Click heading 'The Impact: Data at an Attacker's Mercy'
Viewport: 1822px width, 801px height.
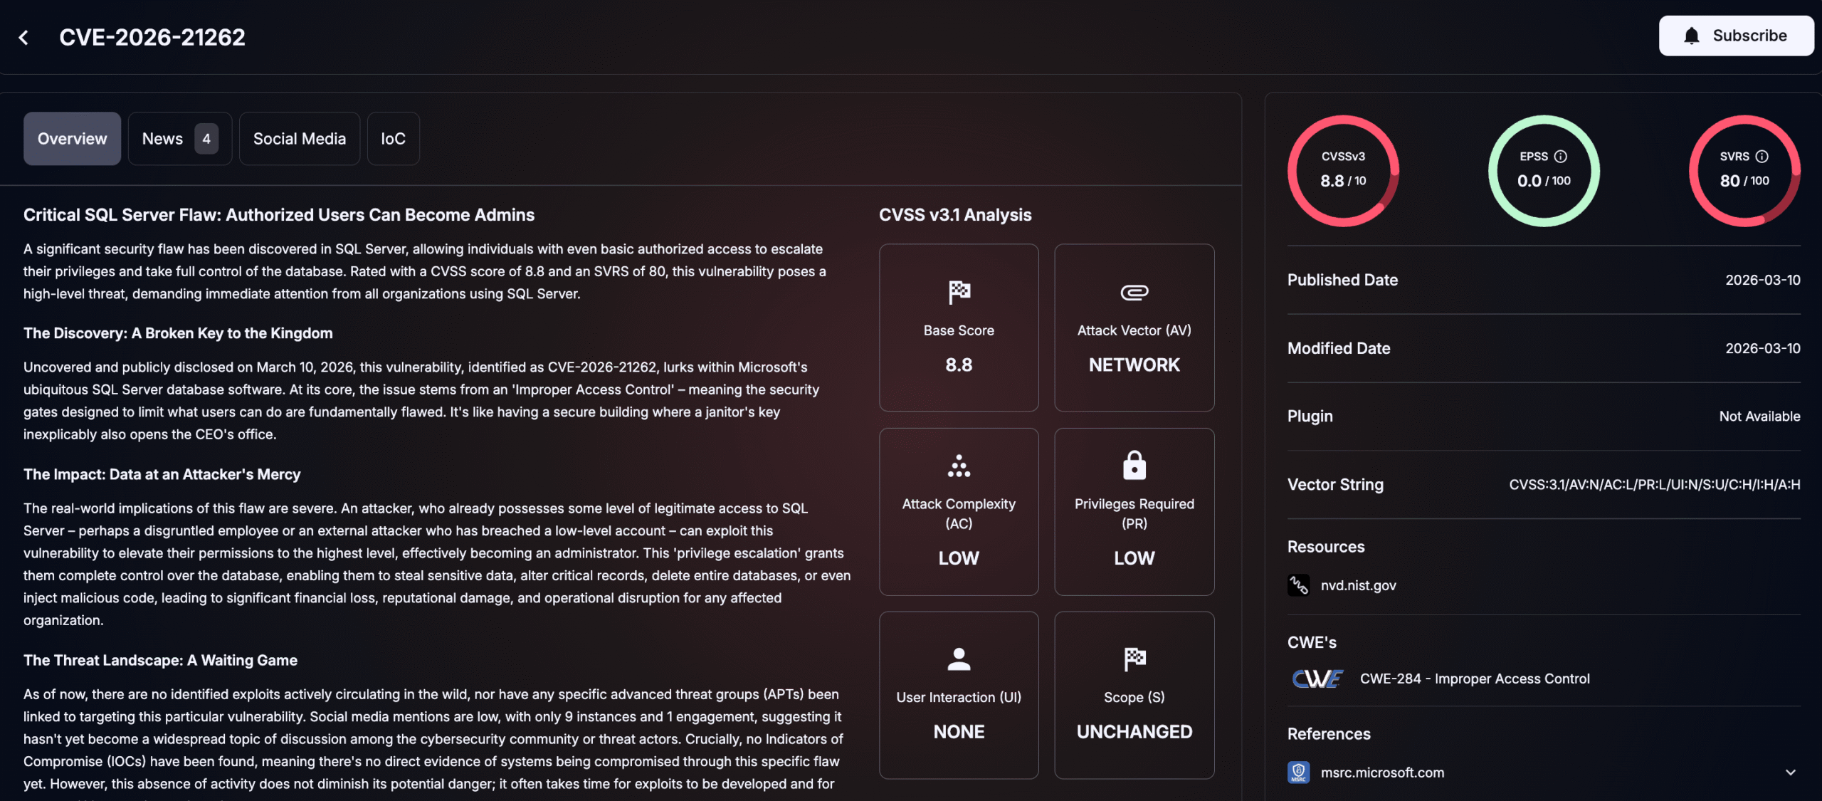tap(162, 474)
